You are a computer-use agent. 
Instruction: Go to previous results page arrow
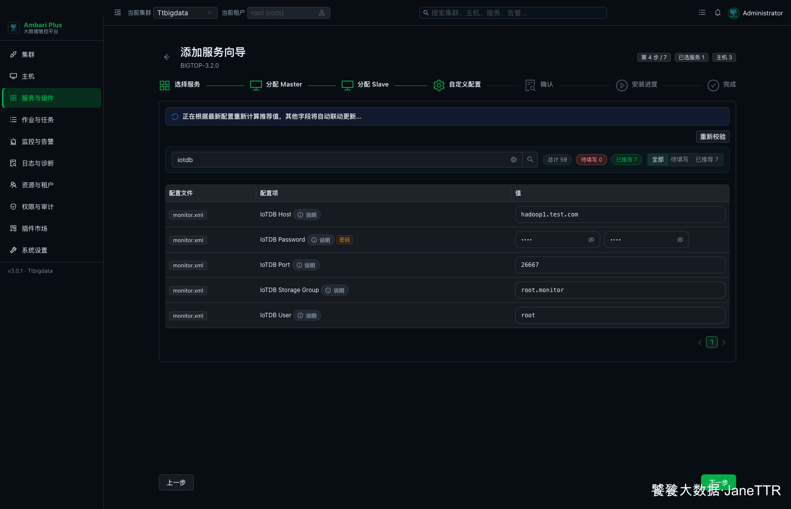point(700,342)
